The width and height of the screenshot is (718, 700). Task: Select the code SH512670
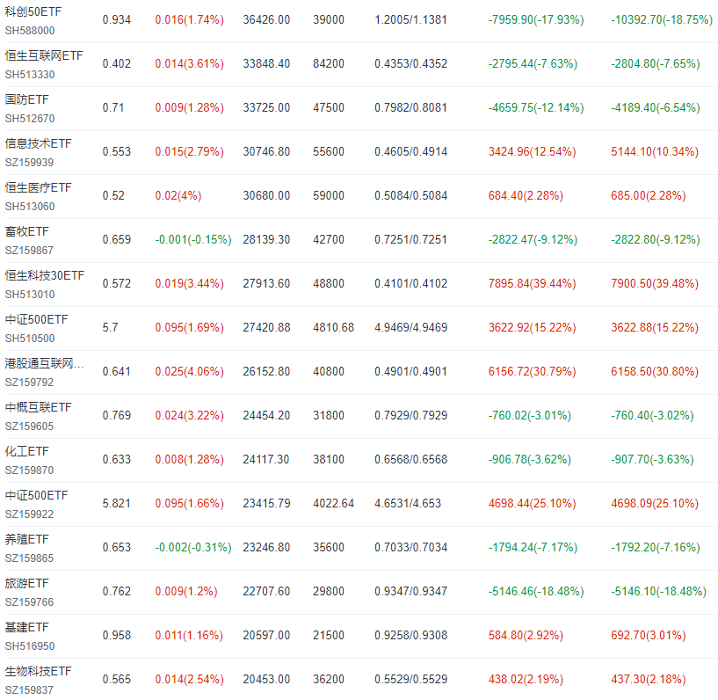click(x=30, y=119)
